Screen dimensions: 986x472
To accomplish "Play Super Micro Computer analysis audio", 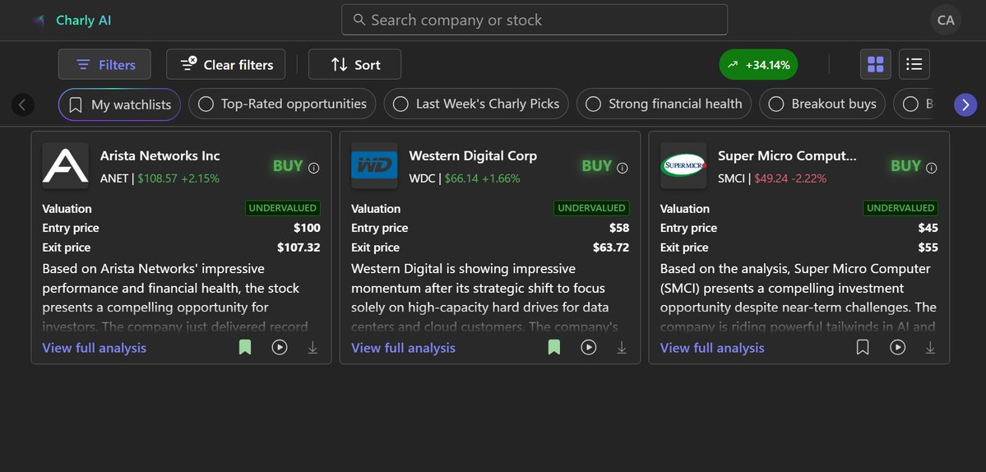I will pos(897,347).
